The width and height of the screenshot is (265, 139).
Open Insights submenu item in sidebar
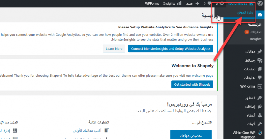click(x=255, y=39)
